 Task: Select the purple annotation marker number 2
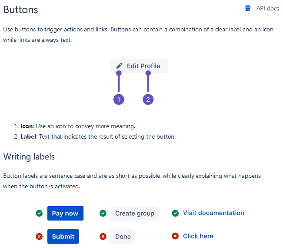click(148, 99)
